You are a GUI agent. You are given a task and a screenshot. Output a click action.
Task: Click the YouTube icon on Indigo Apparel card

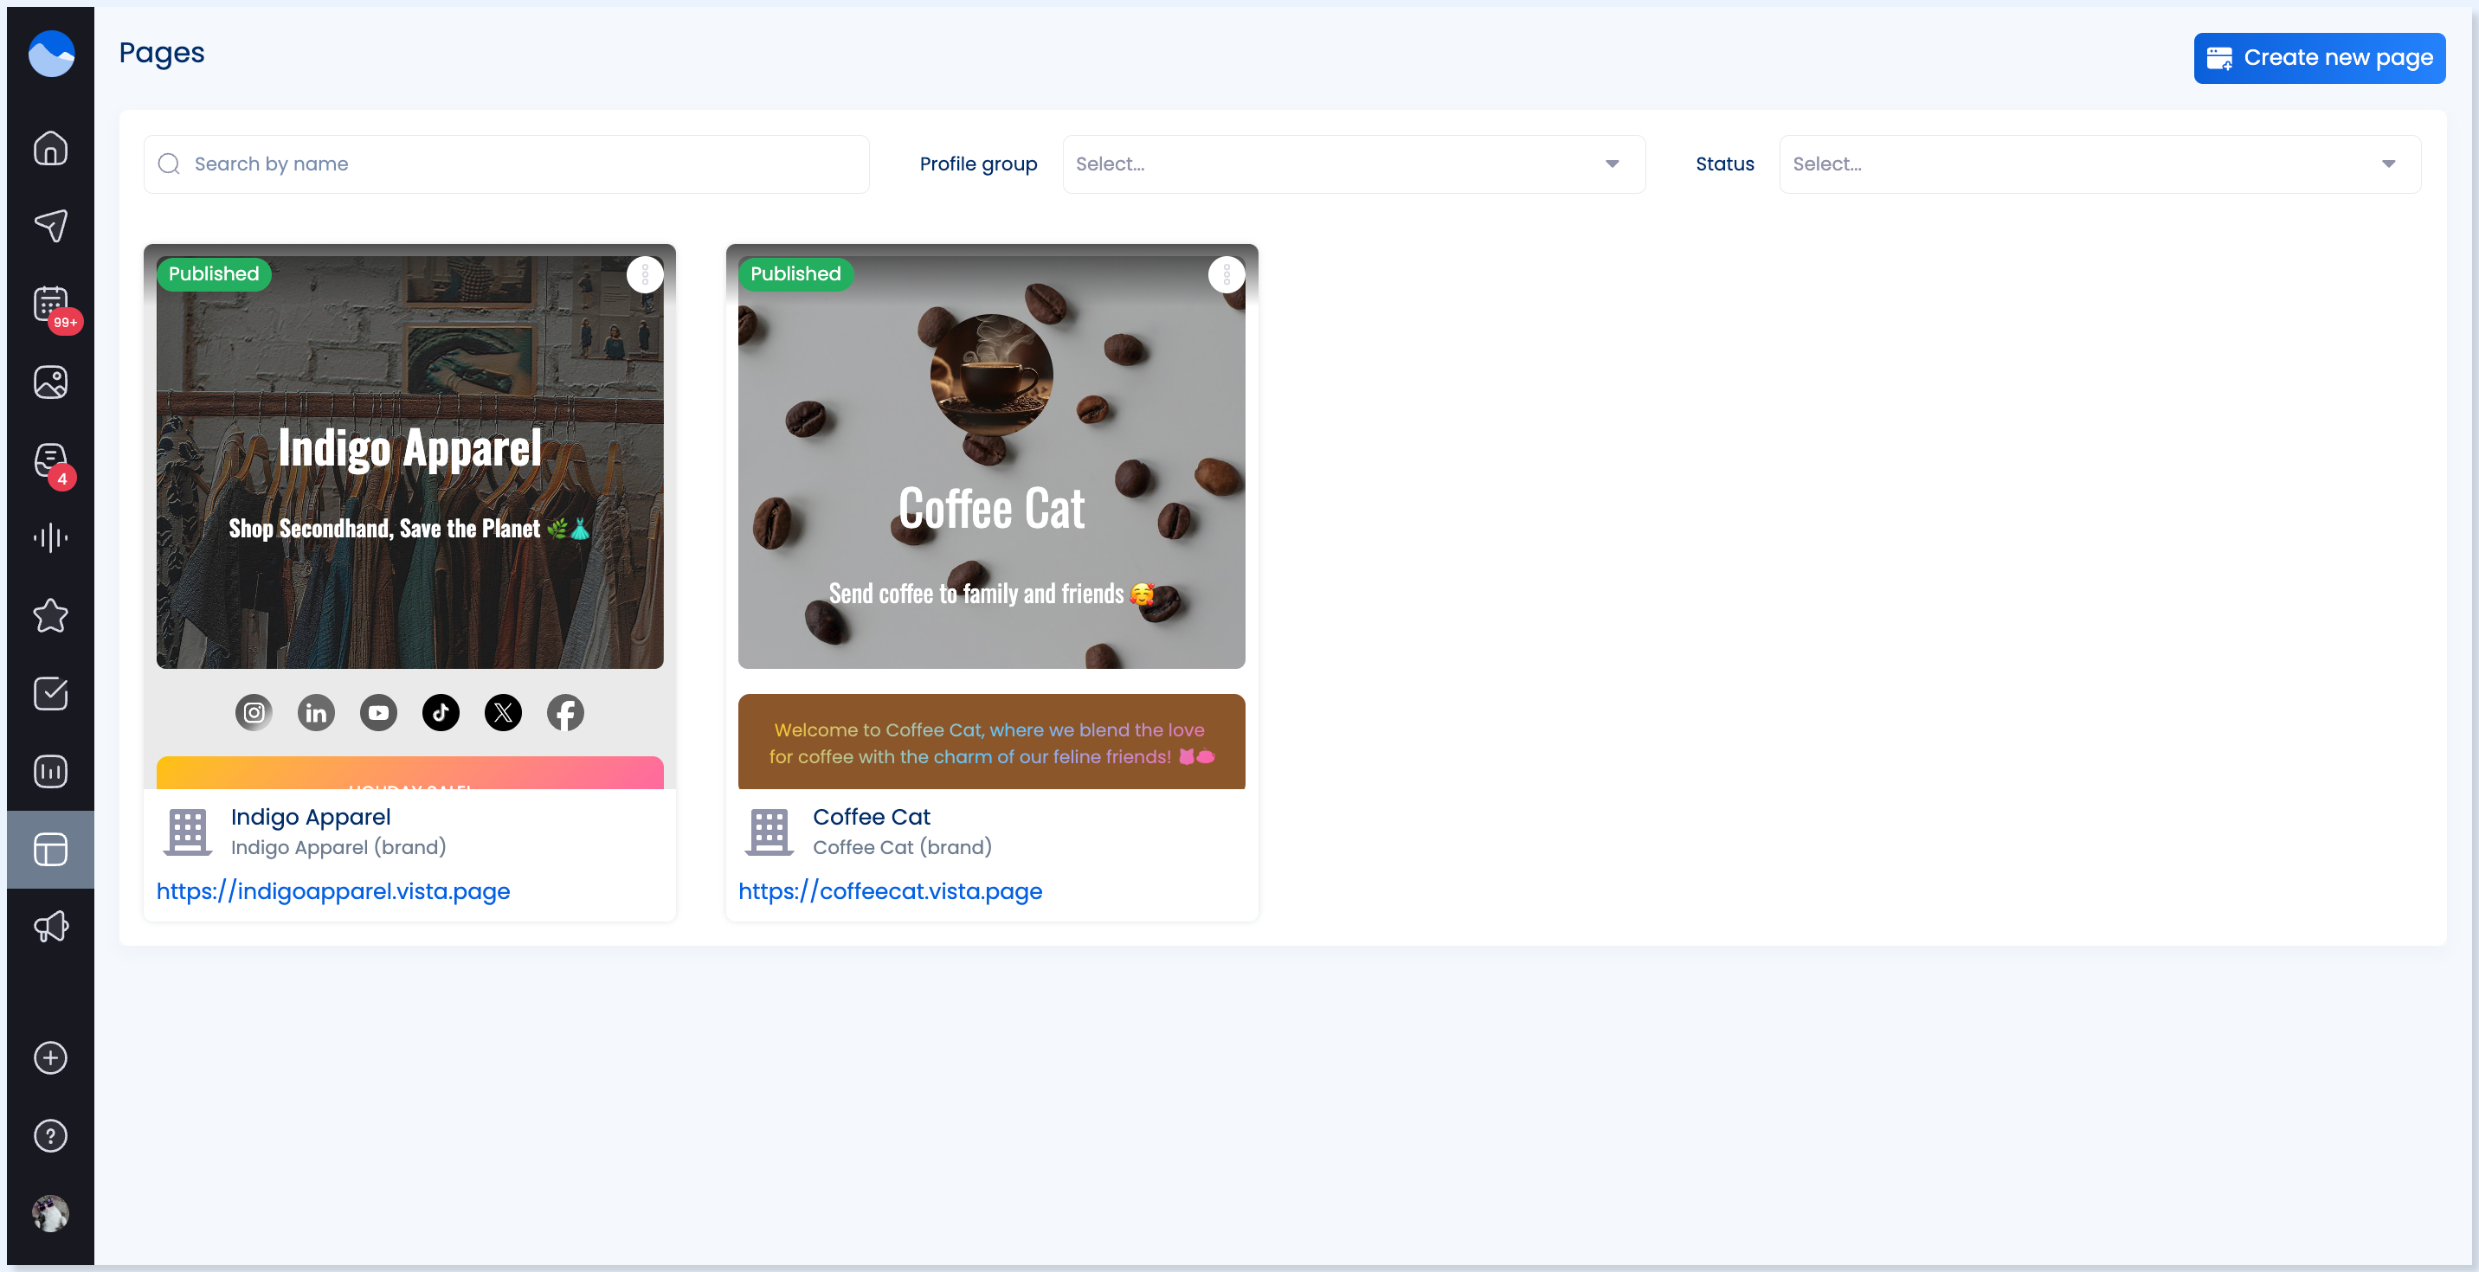pyautogui.click(x=378, y=712)
